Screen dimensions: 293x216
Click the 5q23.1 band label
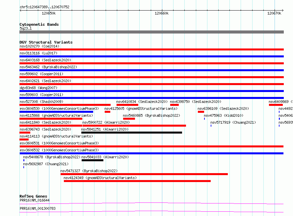coord(26,28)
